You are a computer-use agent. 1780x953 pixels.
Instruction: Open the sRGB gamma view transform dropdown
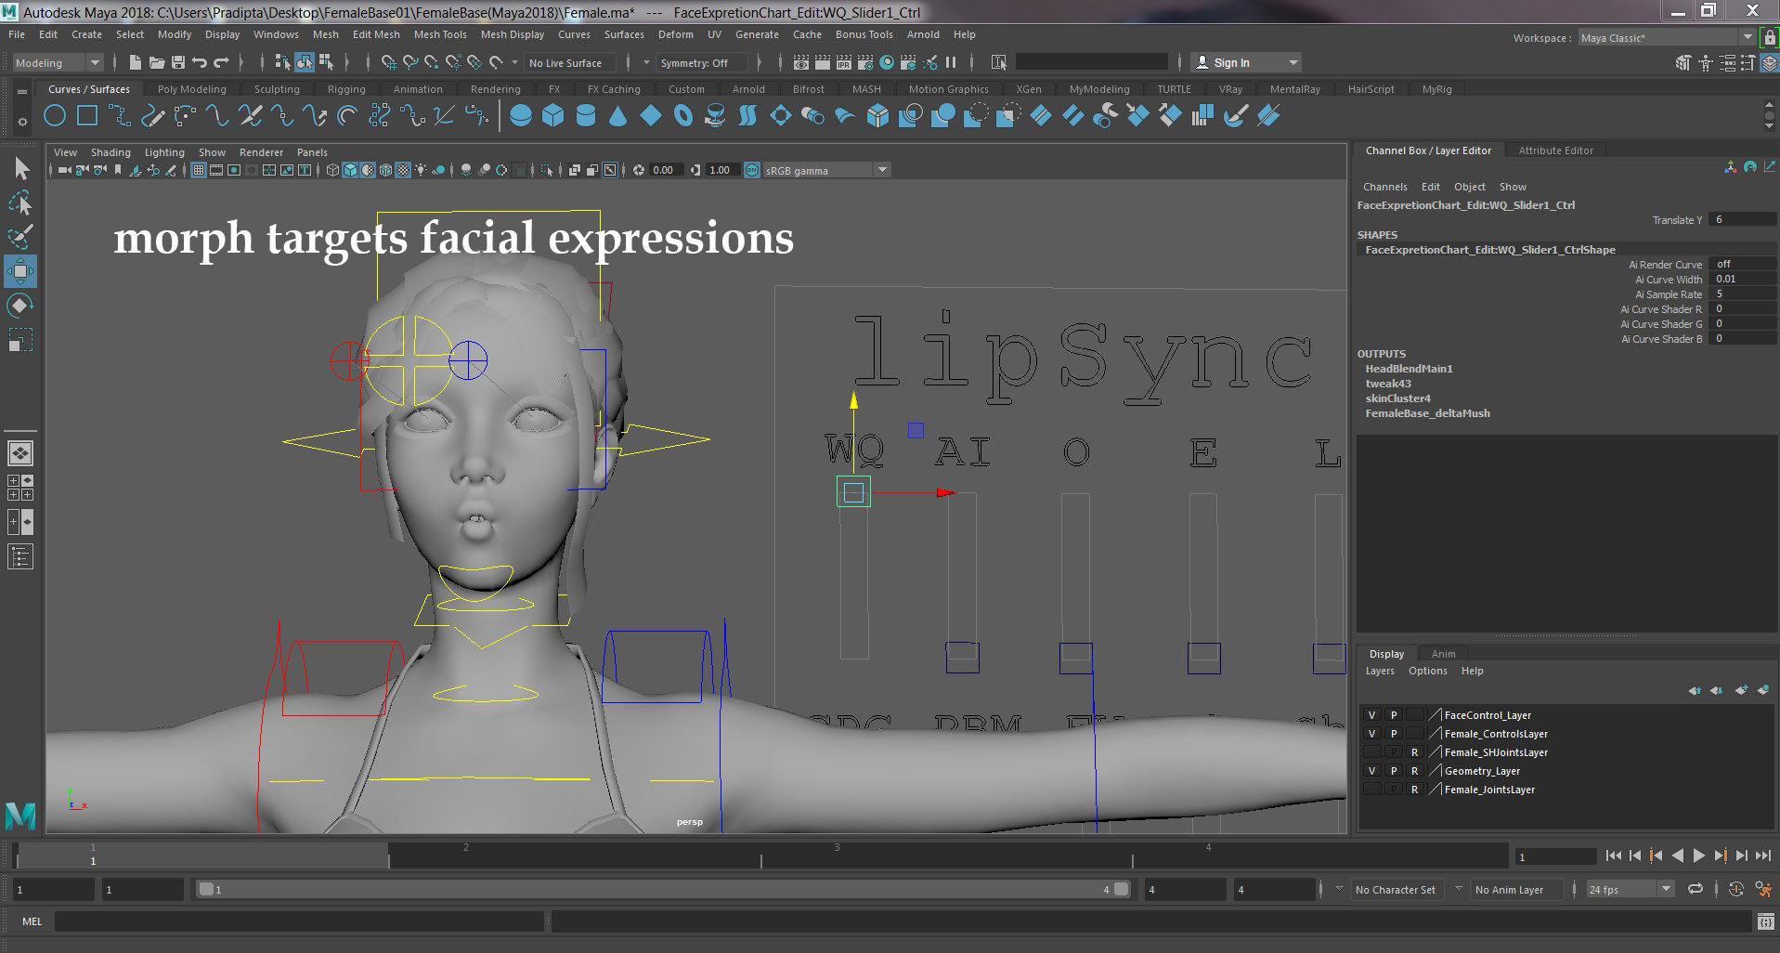click(826, 170)
